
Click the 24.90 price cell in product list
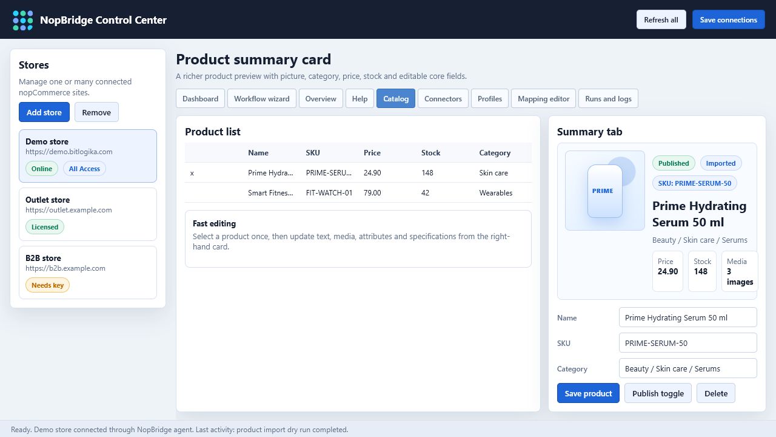tap(372, 173)
